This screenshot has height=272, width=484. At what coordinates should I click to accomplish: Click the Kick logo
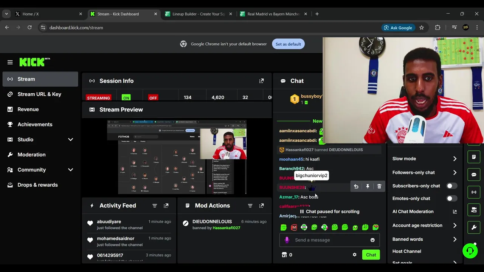click(x=34, y=62)
